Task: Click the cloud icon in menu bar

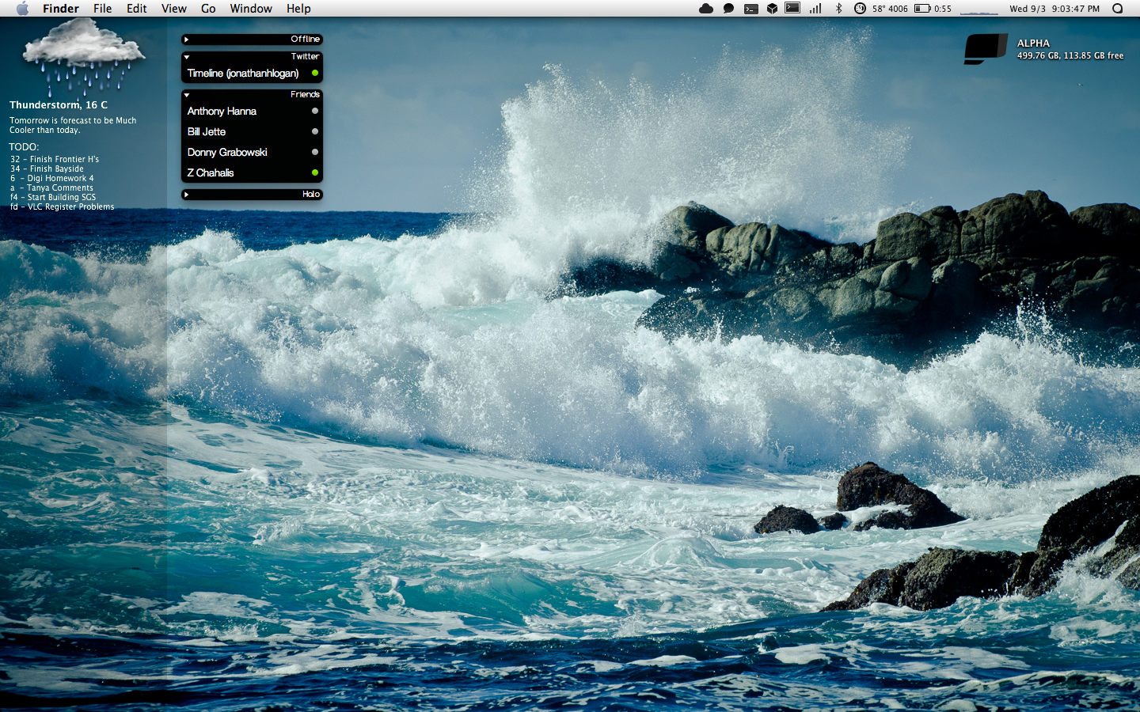Action: tap(706, 9)
